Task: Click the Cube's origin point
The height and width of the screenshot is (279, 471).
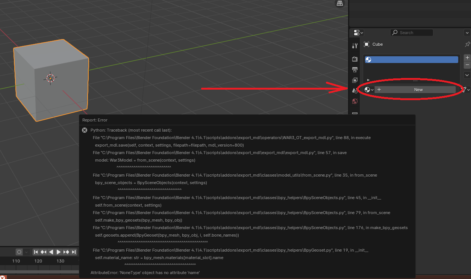Action: click(51, 78)
